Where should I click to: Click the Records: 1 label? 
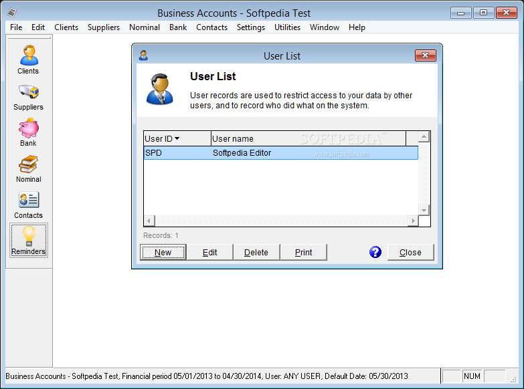tap(161, 235)
